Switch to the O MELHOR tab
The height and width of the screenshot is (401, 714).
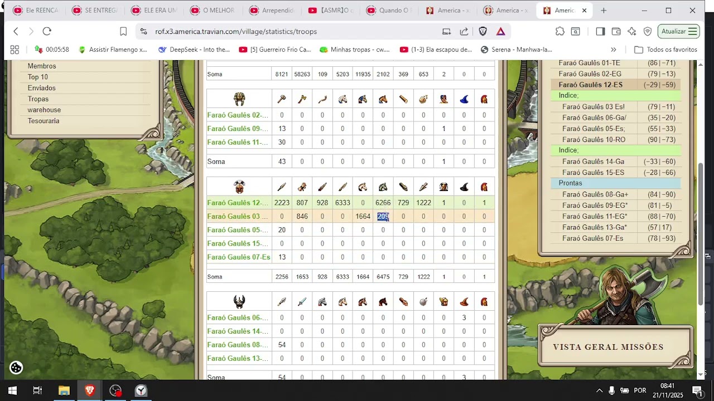coord(212,11)
